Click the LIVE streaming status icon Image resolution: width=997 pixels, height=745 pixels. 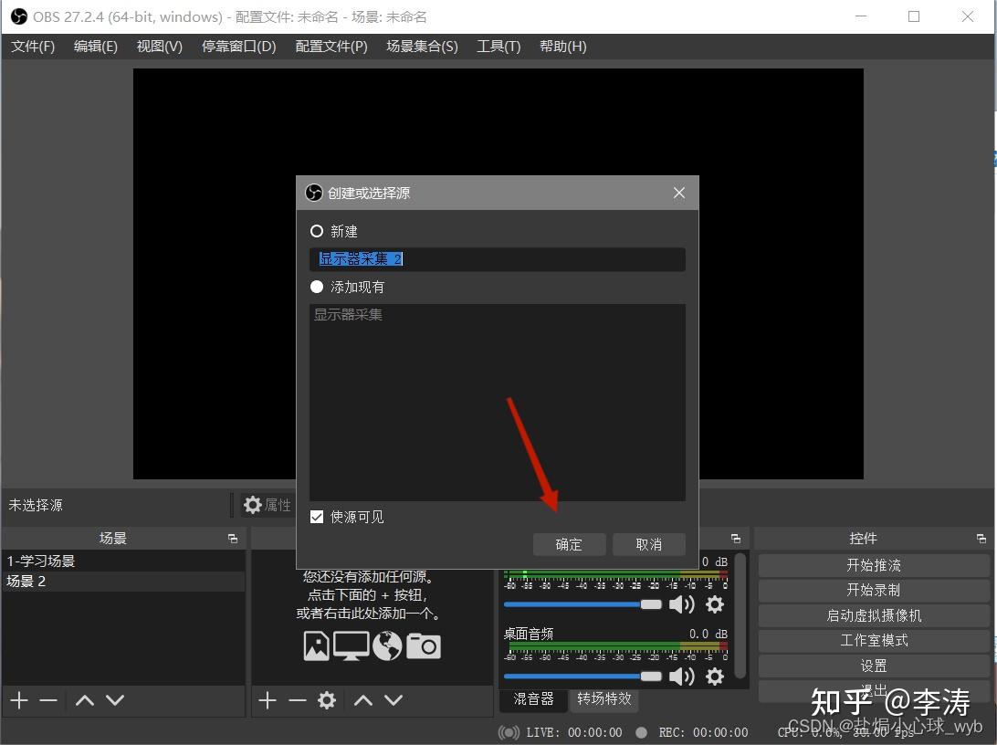click(x=509, y=732)
